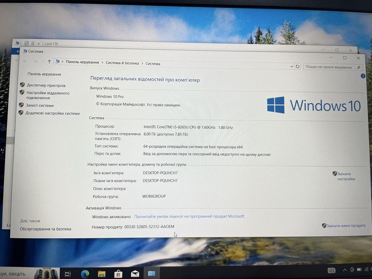Open Microsoft Store from taskbar
Viewport: 372px width, 279px height.
click(118, 274)
